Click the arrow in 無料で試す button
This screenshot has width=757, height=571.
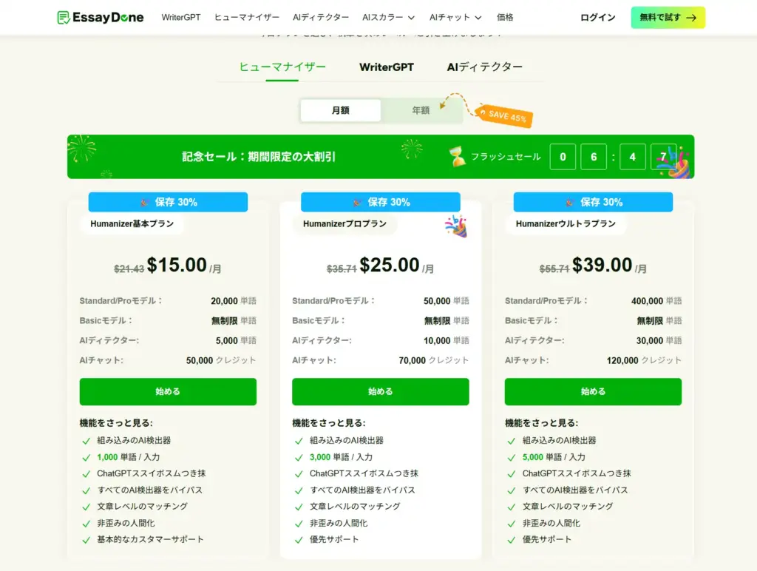(x=691, y=18)
